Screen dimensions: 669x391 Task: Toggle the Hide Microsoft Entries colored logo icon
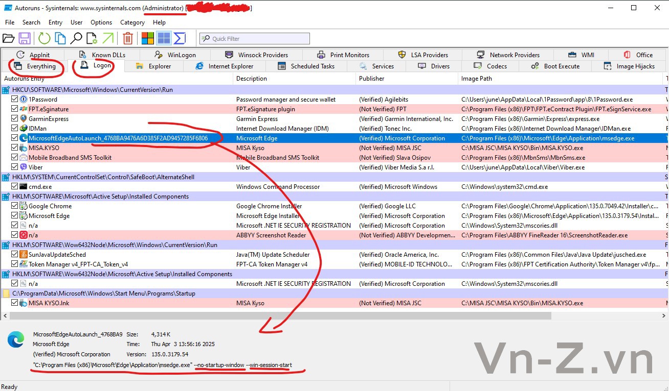coord(148,38)
